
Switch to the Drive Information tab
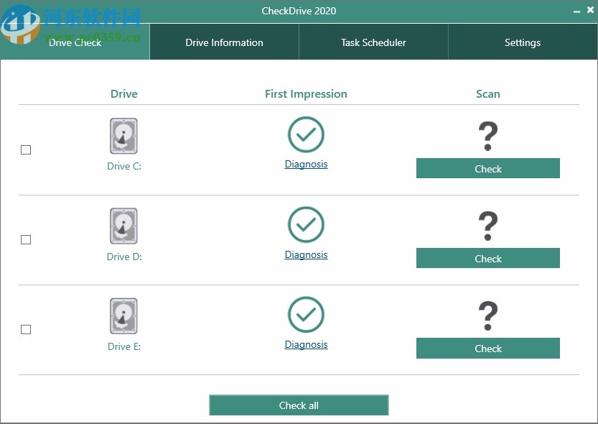coord(224,42)
